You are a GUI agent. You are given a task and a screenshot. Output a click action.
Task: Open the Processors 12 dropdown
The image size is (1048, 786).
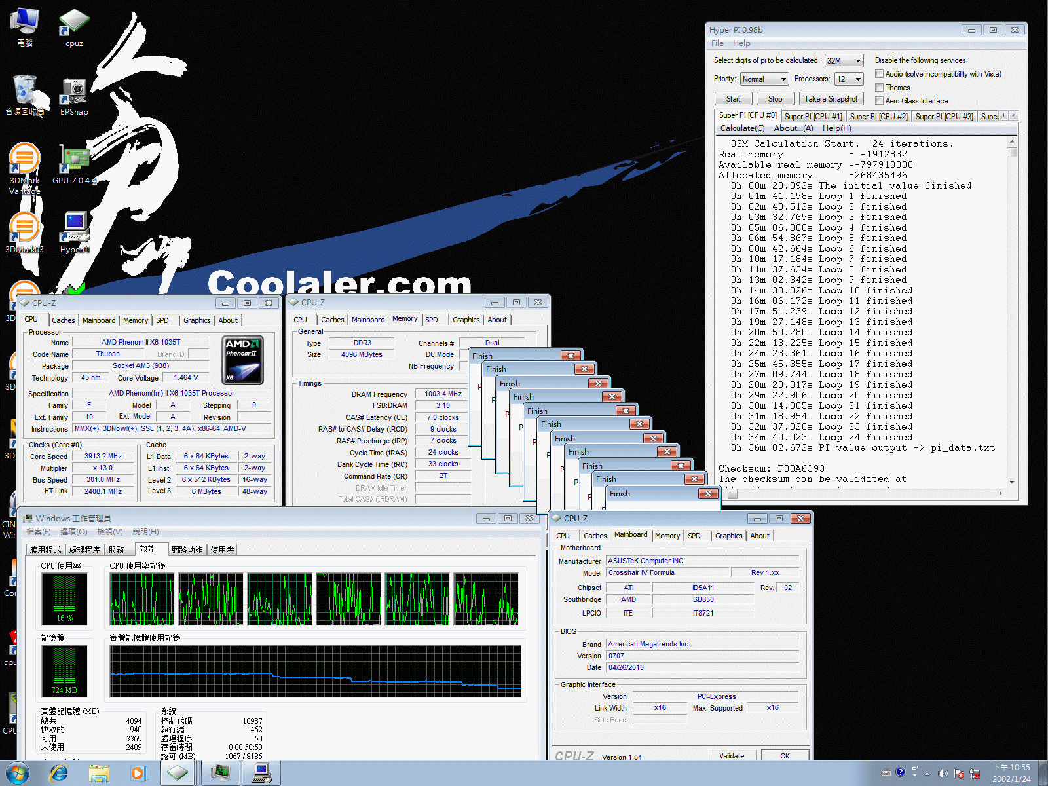tap(849, 79)
